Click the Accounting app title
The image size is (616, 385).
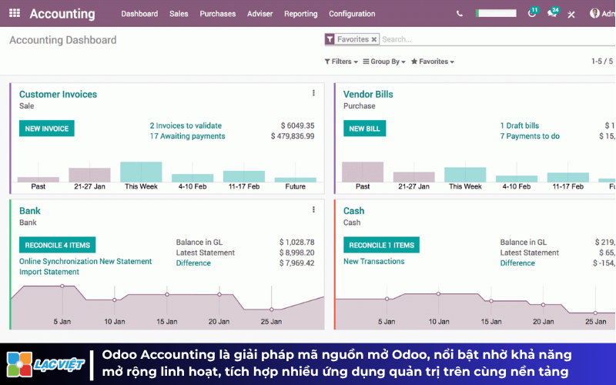click(62, 14)
